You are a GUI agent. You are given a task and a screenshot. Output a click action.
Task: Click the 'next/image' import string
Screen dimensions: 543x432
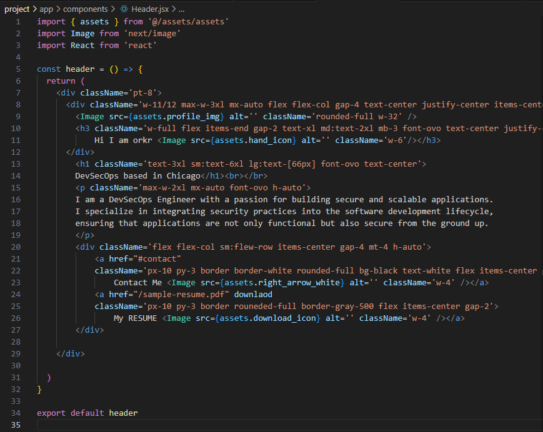point(152,34)
